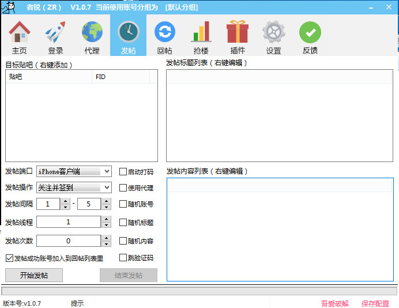
Task: Click inside the 发帖内容列表 list box
Action: pos(280,230)
